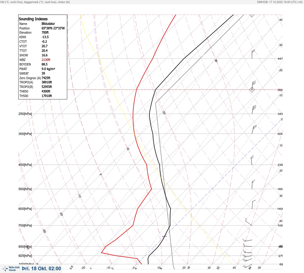Click the '700[hPa]' pressure label

coord(25,225)
